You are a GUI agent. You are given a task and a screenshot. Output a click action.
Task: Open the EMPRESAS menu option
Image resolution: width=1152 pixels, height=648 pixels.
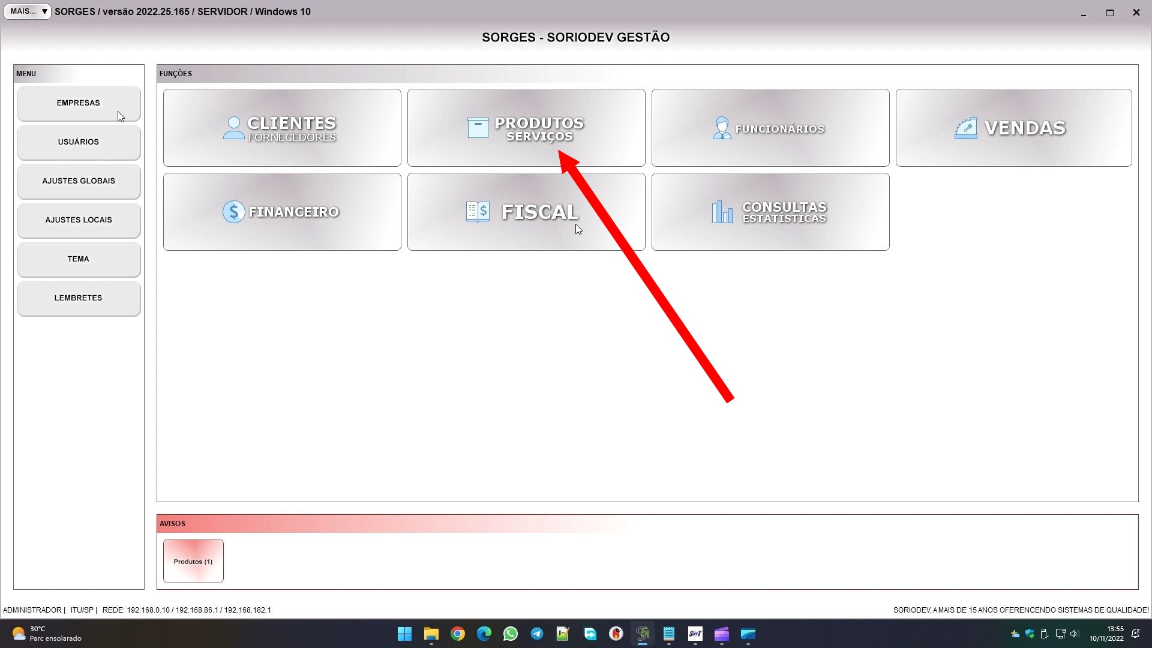point(79,103)
